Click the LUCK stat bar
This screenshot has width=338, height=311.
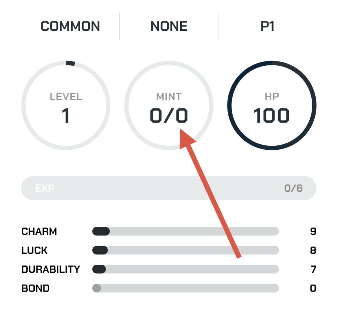(x=186, y=250)
